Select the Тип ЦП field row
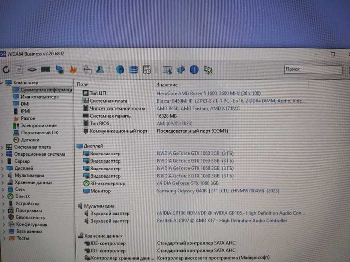 click(x=94, y=93)
